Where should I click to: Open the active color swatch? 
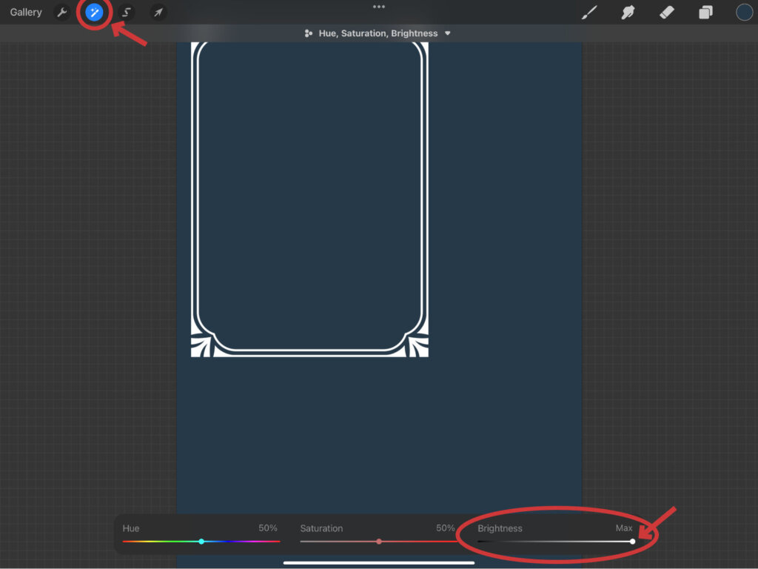pyautogui.click(x=744, y=13)
